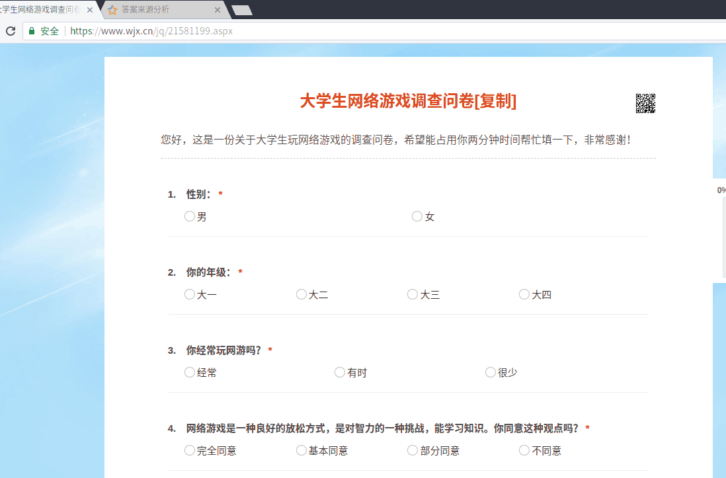726x478 pixels.
Task: Pick the 完全同意 option
Action: (189, 450)
